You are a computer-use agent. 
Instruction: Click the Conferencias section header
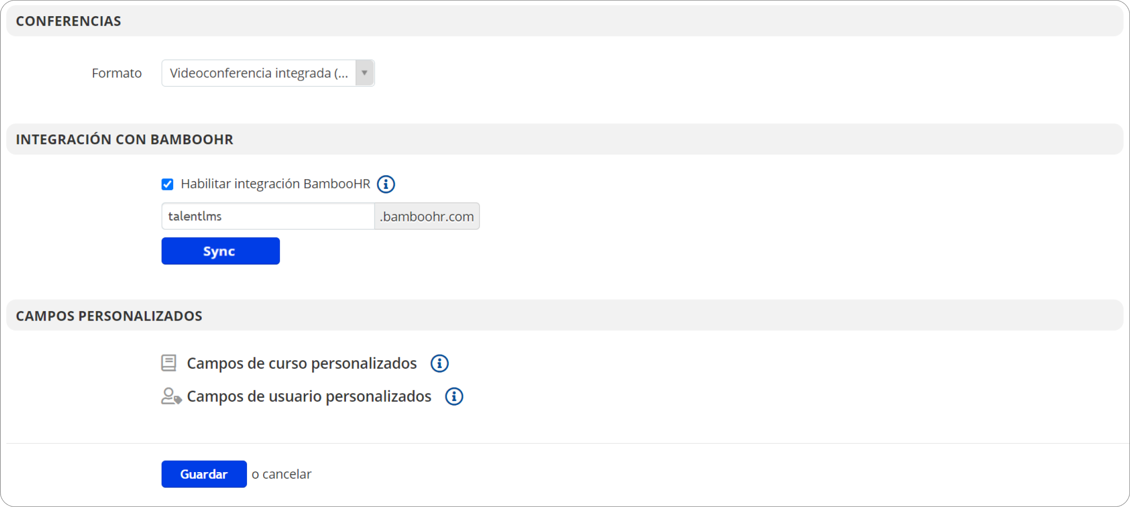[68, 21]
